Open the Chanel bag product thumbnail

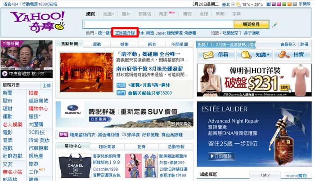(75, 166)
